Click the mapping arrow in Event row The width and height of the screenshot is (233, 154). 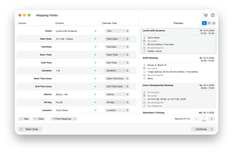pyautogui.click(x=95, y=31)
